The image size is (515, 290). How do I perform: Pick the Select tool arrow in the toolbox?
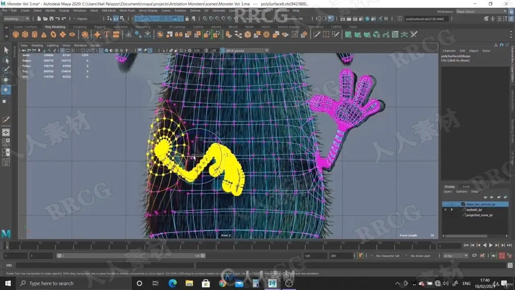pos(6,50)
